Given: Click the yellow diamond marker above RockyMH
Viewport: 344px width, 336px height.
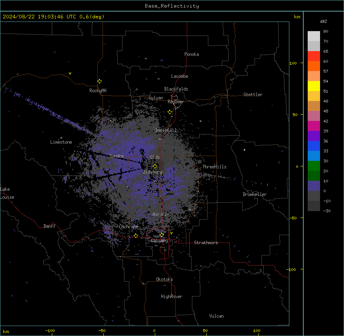Looking at the screenshot, I should (x=99, y=81).
